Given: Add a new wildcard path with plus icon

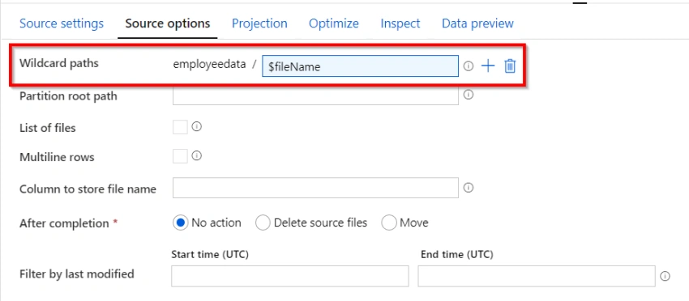Looking at the screenshot, I should [488, 66].
